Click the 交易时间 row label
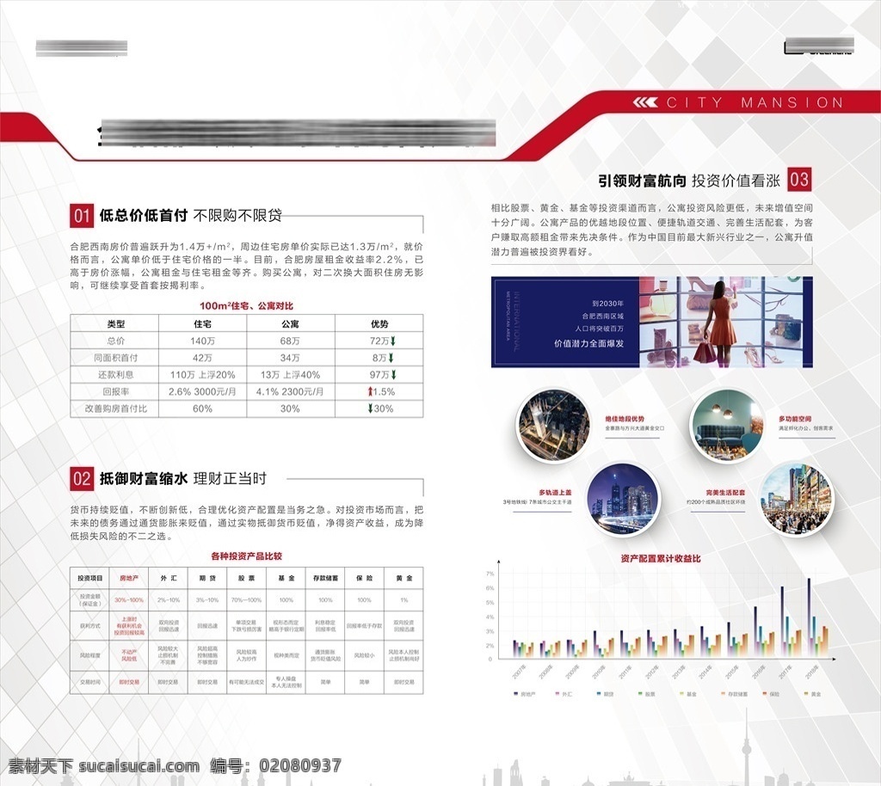The image size is (881, 786). point(89,682)
